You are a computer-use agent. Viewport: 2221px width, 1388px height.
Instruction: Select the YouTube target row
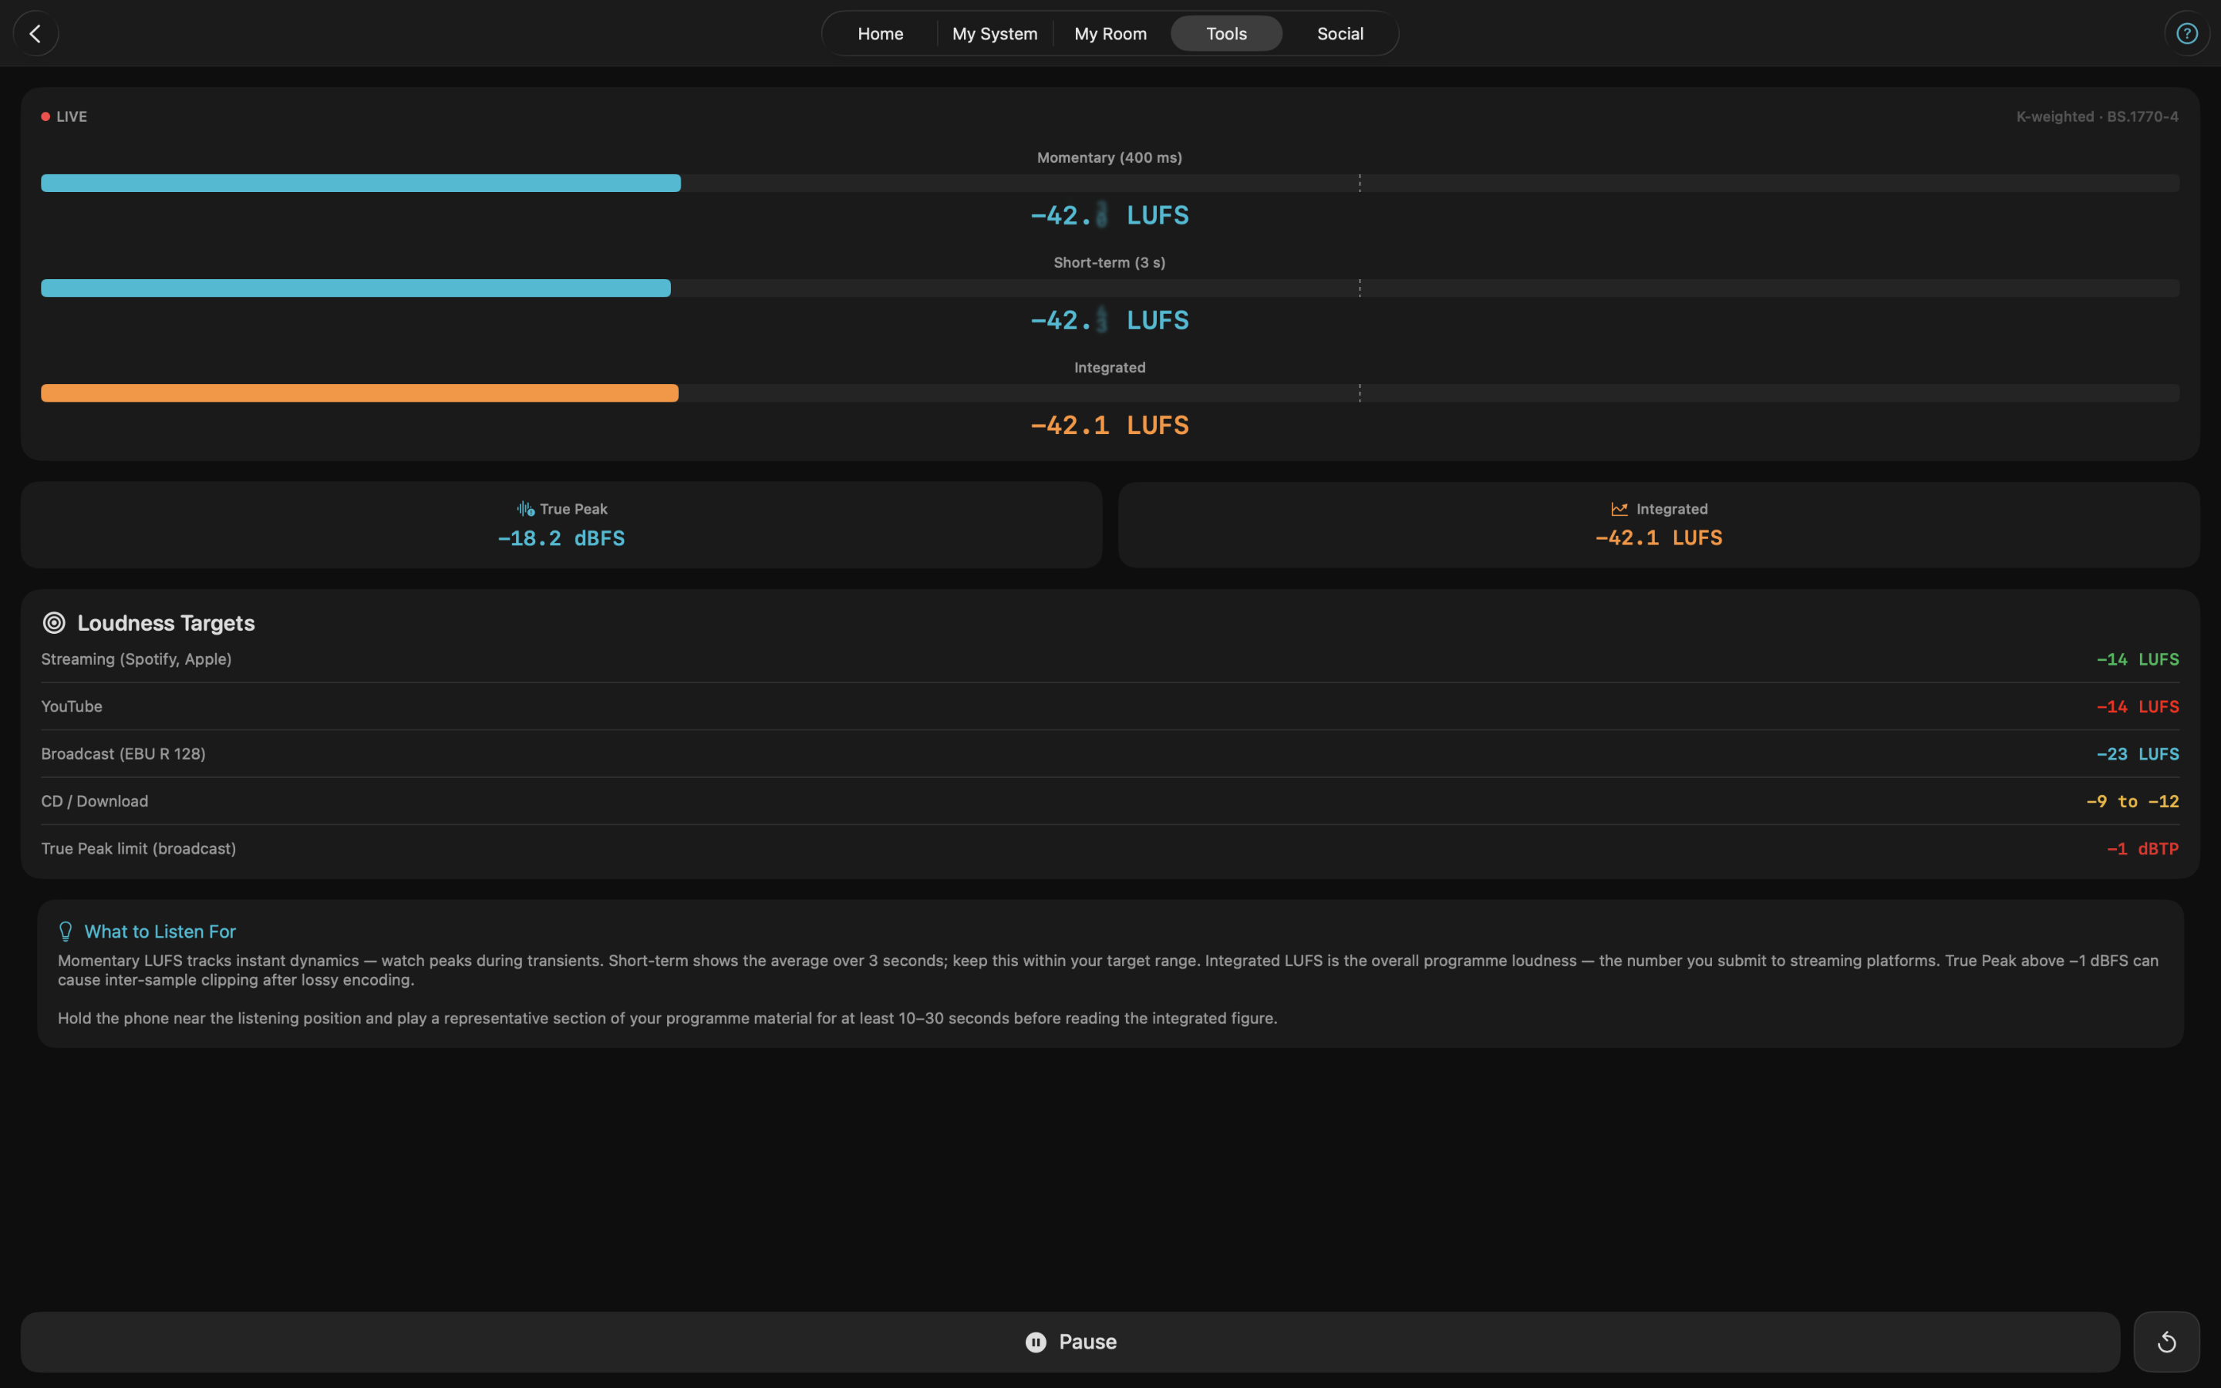pos(1110,707)
